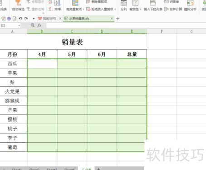Click the 总量 cell in the 苹果 row

coord(132,73)
